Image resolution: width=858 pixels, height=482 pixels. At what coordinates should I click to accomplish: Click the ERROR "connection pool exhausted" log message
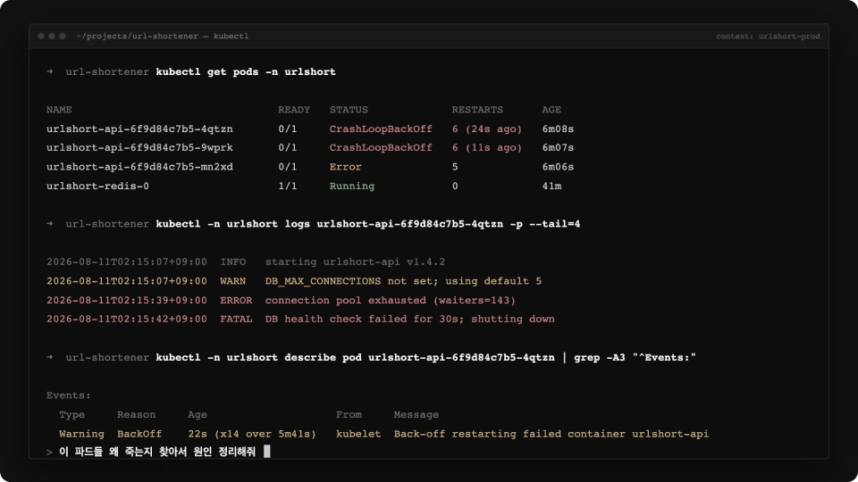pyautogui.click(x=391, y=300)
